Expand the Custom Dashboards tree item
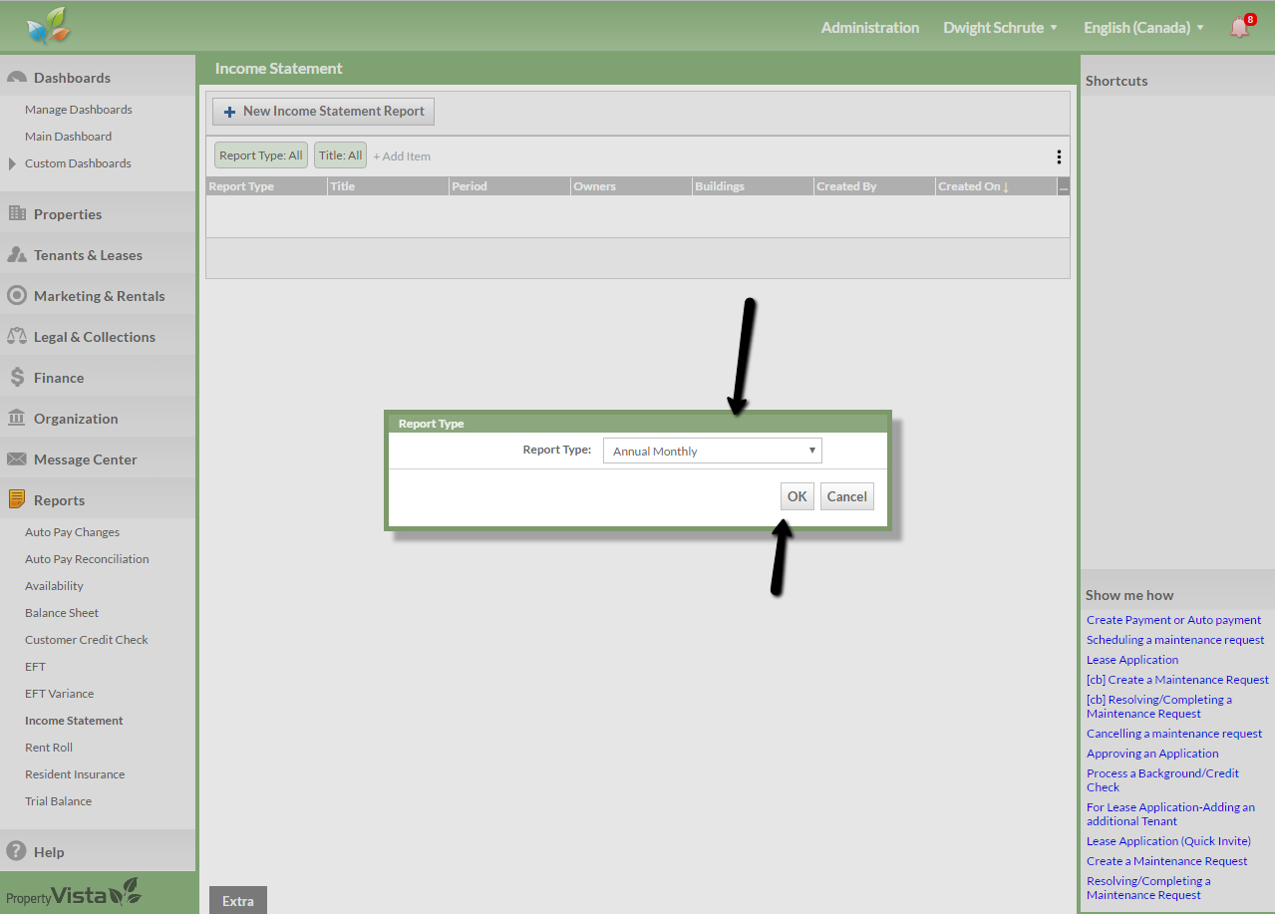Viewport: 1275px width, 914px height. click(12, 163)
